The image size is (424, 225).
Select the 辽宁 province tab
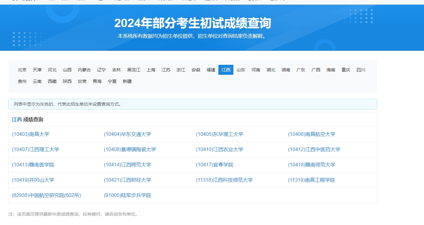point(102,70)
